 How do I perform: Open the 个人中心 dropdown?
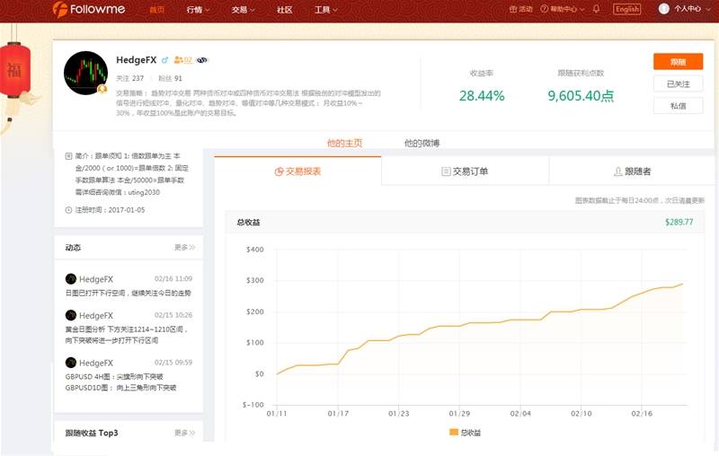coord(692,9)
